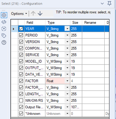Open the Navigation target icon in sidebar
This screenshot has width=116, height=119.
coord(4,29)
